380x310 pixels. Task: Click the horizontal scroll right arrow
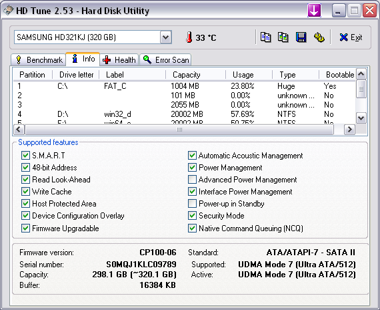coord(349,129)
